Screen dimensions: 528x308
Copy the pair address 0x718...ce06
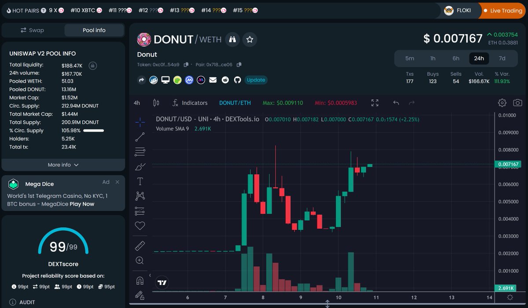point(239,65)
